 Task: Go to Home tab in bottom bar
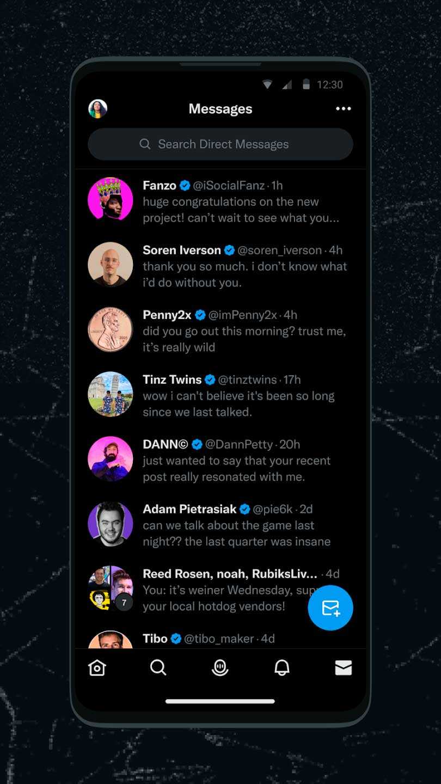coord(97,667)
